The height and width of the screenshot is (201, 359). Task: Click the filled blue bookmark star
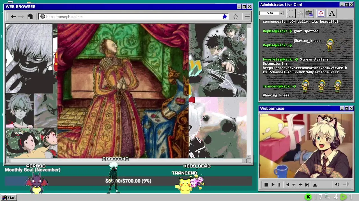(225, 16)
